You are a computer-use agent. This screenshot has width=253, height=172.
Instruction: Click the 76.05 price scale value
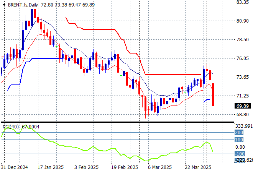[x=243, y=58]
